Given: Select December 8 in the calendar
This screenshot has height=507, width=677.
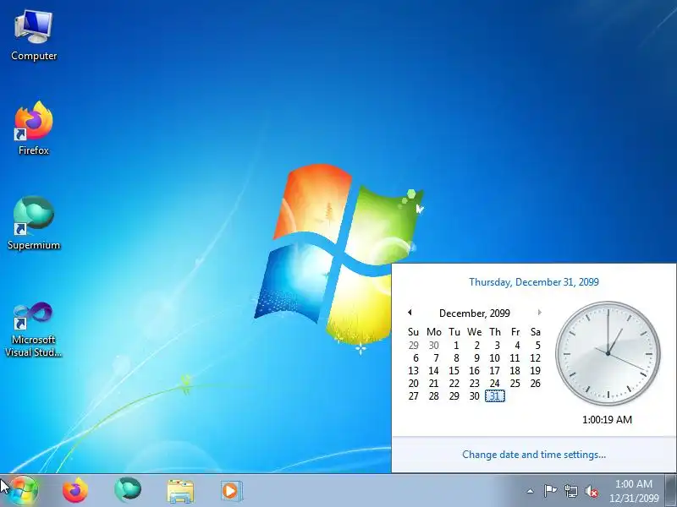Looking at the screenshot, I should click(456, 357).
